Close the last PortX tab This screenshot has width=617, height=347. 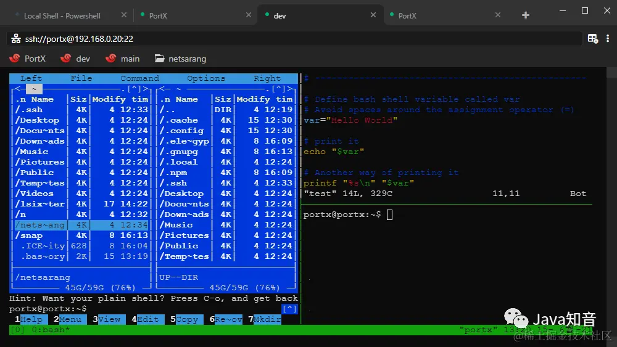pos(498,15)
